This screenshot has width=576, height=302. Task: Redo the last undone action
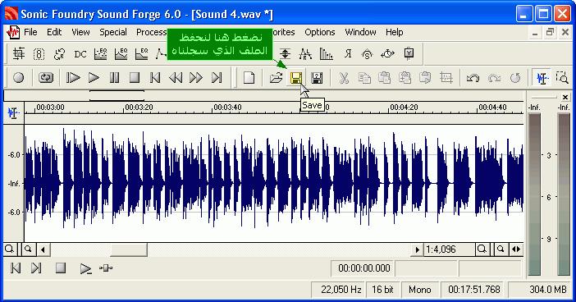coord(494,77)
